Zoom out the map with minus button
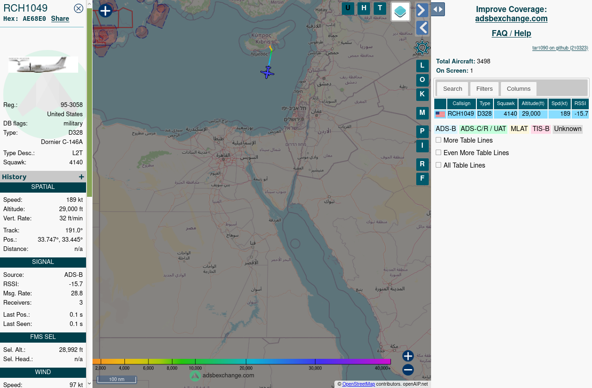The image size is (592, 388). click(x=408, y=370)
